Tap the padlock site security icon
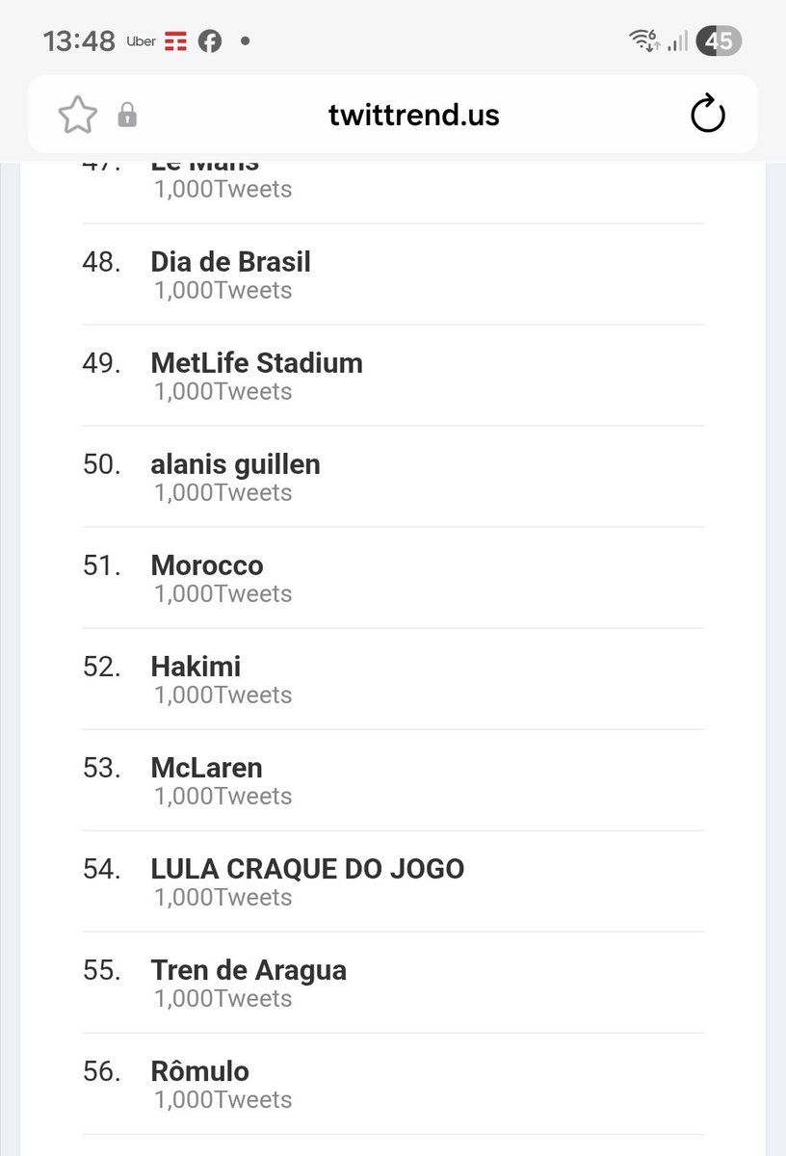 click(126, 117)
